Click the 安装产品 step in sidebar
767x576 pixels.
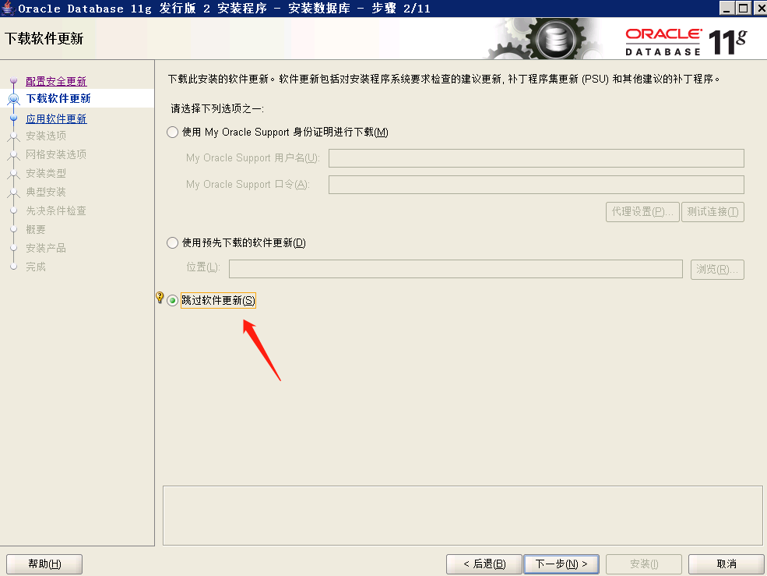pos(46,249)
